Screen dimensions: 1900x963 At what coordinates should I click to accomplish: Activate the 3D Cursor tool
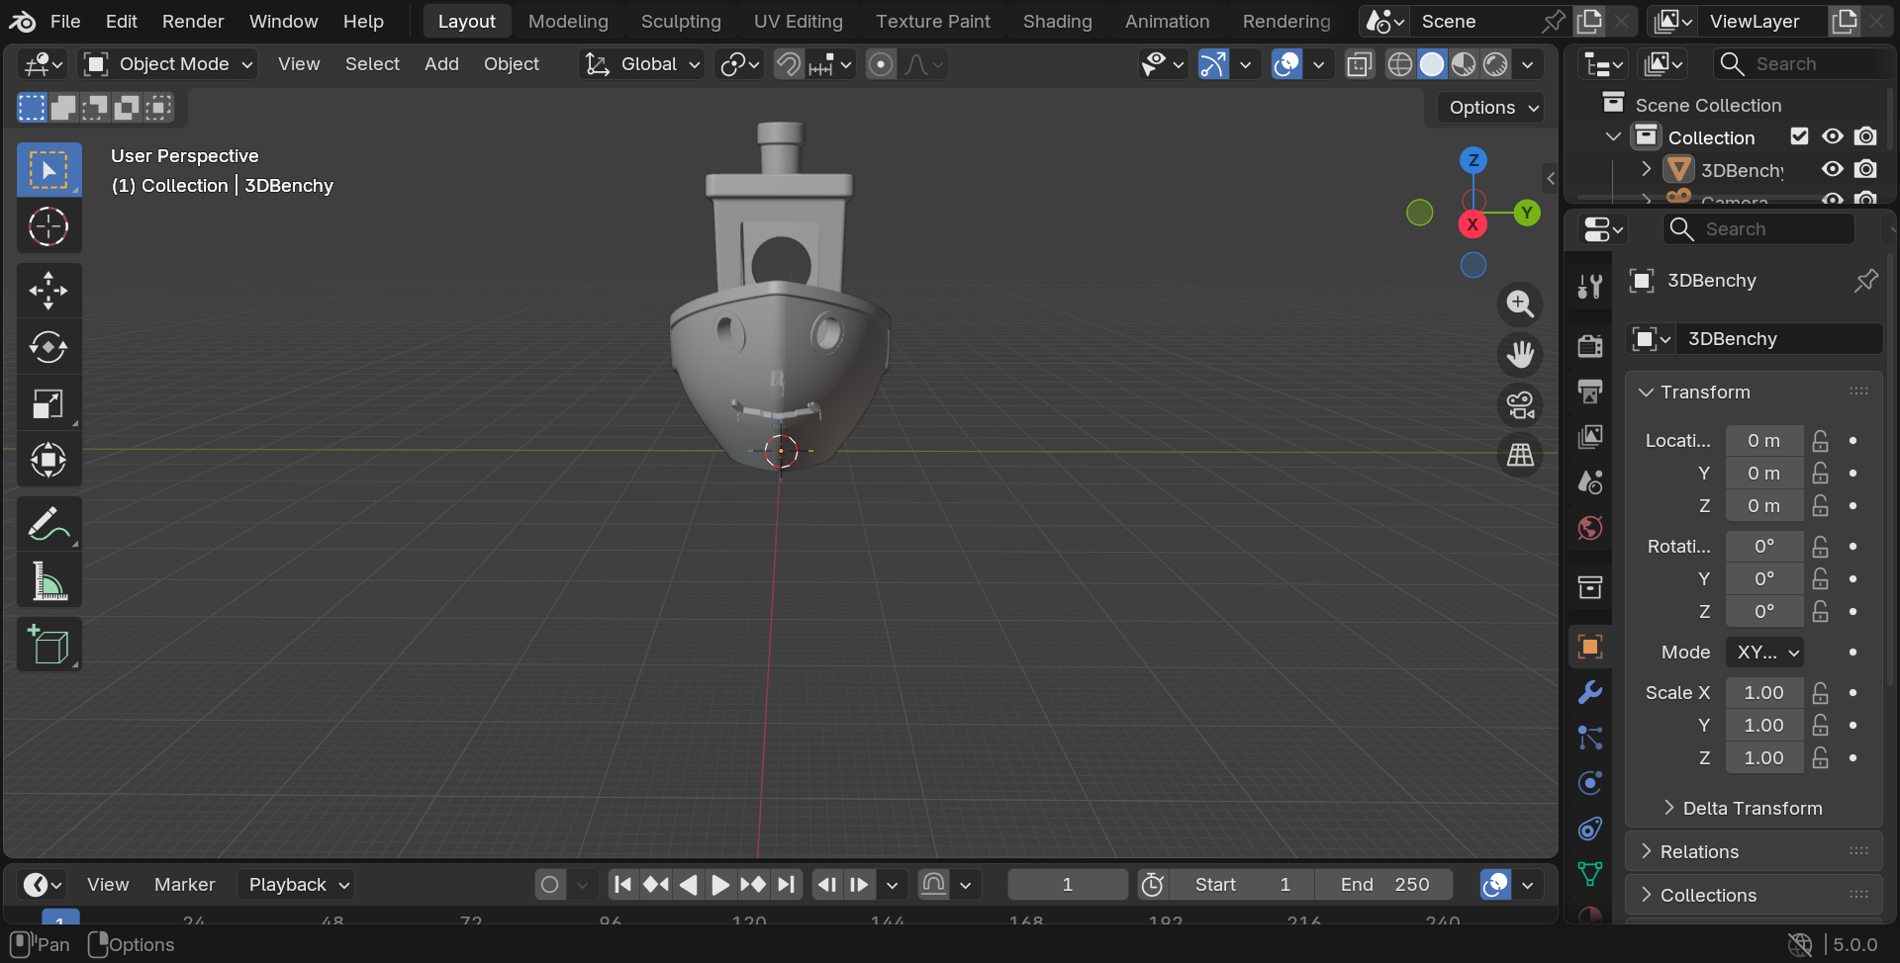48,226
